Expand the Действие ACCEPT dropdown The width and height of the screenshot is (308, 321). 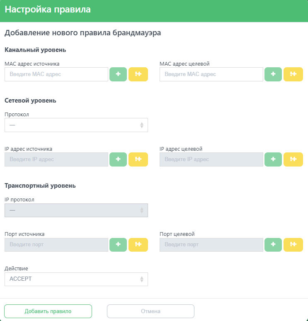76,279
